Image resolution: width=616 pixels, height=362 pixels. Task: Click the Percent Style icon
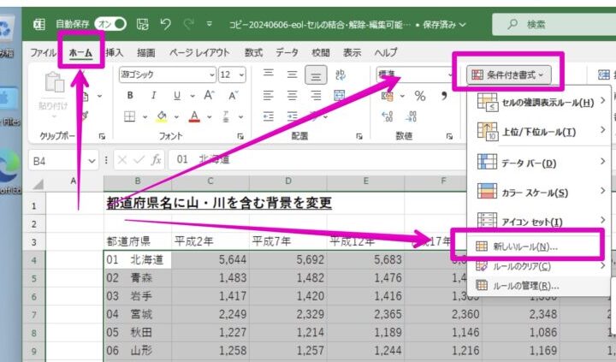point(420,96)
